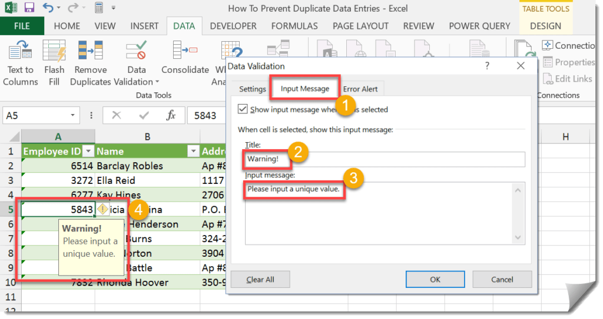Open the Settings tab in Data Validation

[x=252, y=89]
